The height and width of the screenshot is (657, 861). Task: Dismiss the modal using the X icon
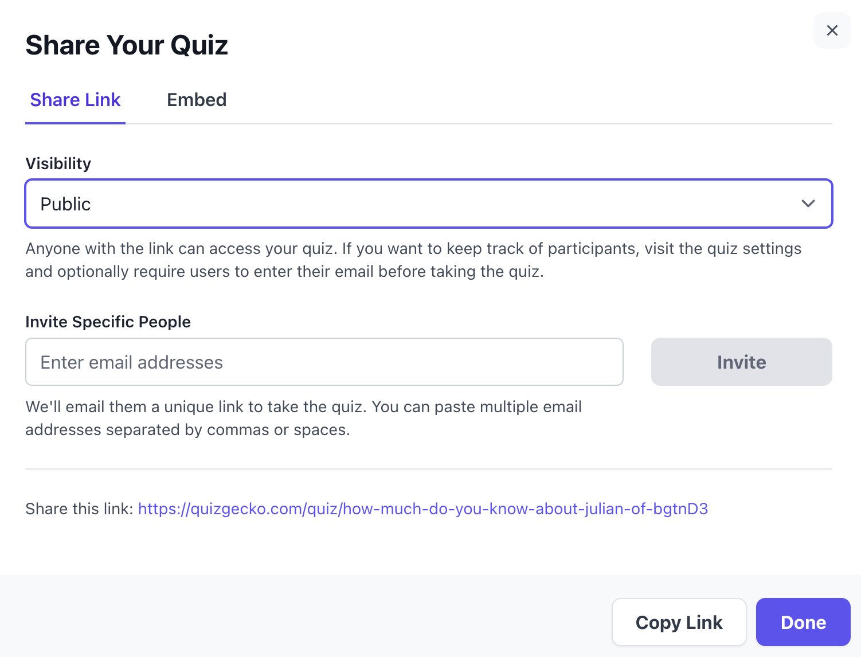832,30
